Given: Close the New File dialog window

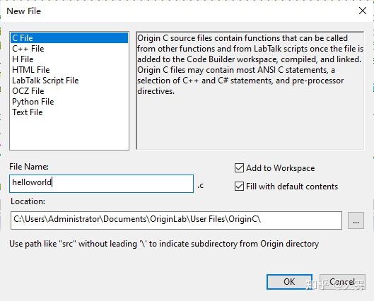Looking at the screenshot, I should coord(363,11).
